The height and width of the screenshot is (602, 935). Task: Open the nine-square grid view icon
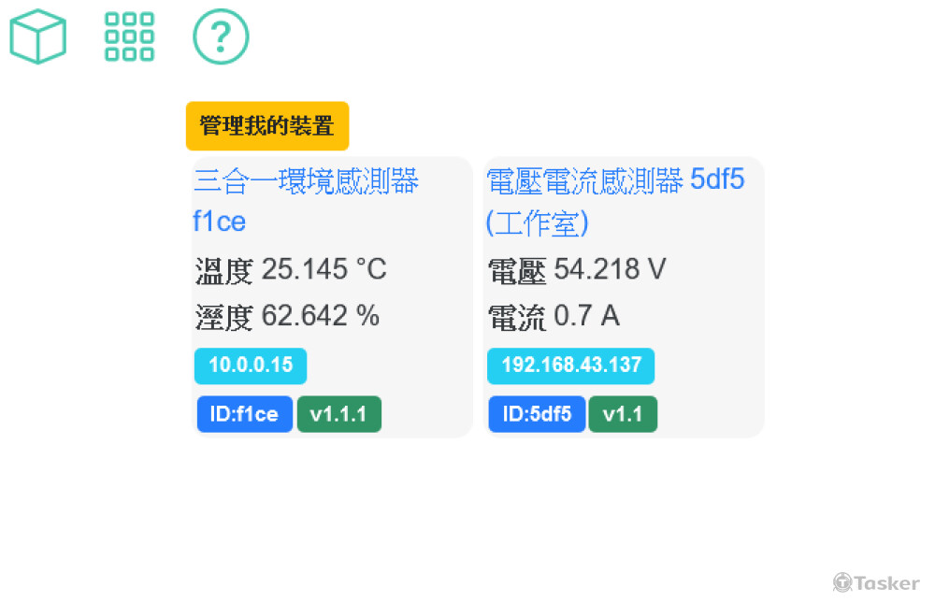click(x=129, y=36)
